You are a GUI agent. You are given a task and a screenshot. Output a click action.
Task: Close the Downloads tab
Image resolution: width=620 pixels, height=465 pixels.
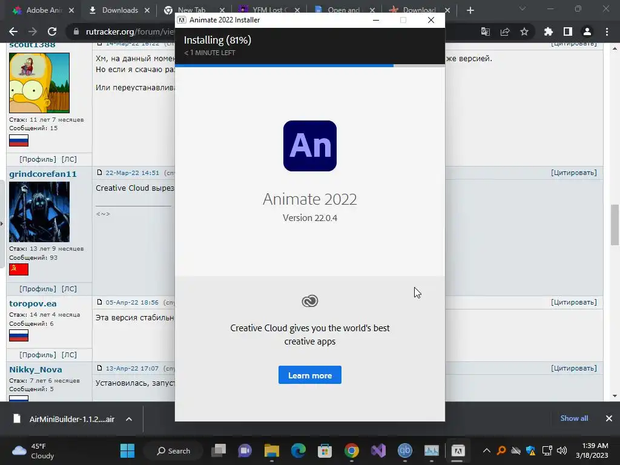tap(147, 10)
